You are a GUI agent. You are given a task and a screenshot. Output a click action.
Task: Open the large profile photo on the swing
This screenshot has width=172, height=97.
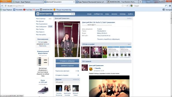[x=67, y=39]
